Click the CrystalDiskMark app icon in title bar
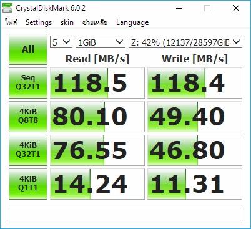The width and height of the screenshot is (251, 229). tap(7, 8)
